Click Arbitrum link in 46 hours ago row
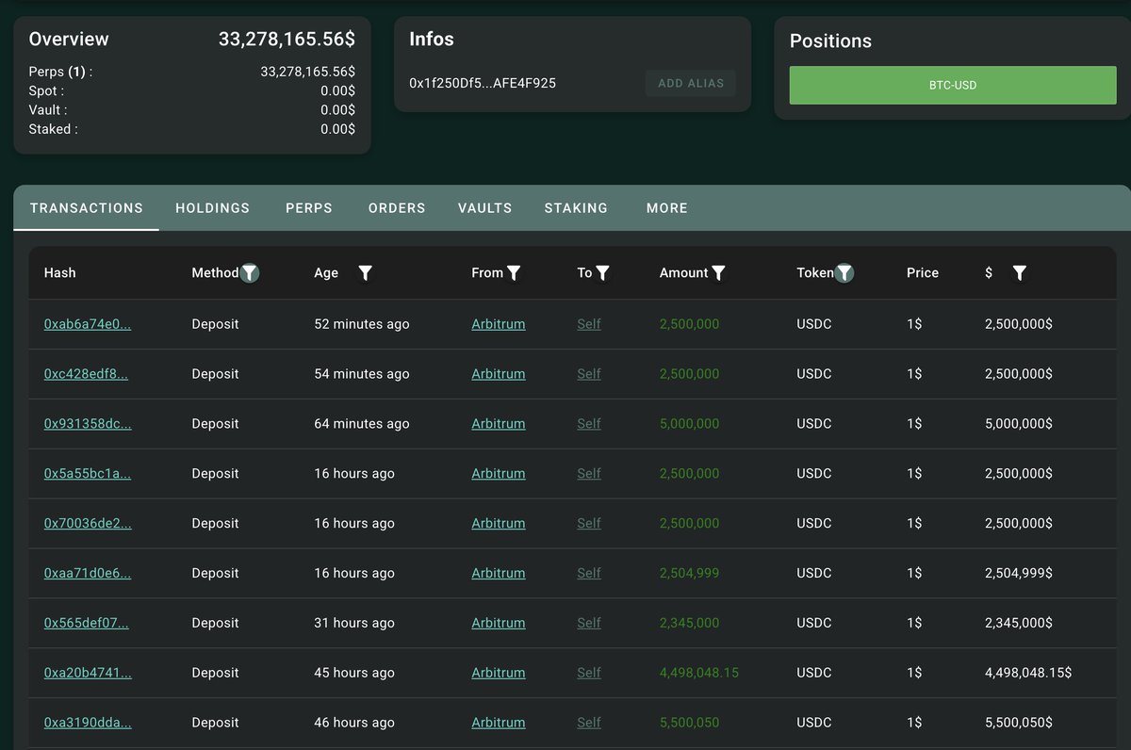1131x750 pixels. pyautogui.click(x=499, y=724)
